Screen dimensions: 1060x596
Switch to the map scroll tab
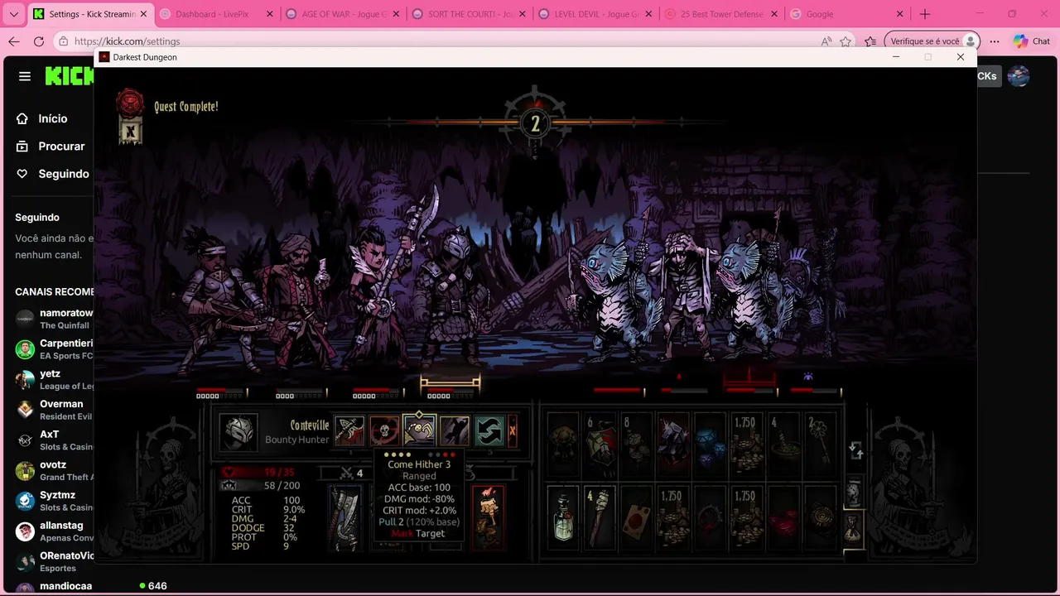(x=854, y=492)
